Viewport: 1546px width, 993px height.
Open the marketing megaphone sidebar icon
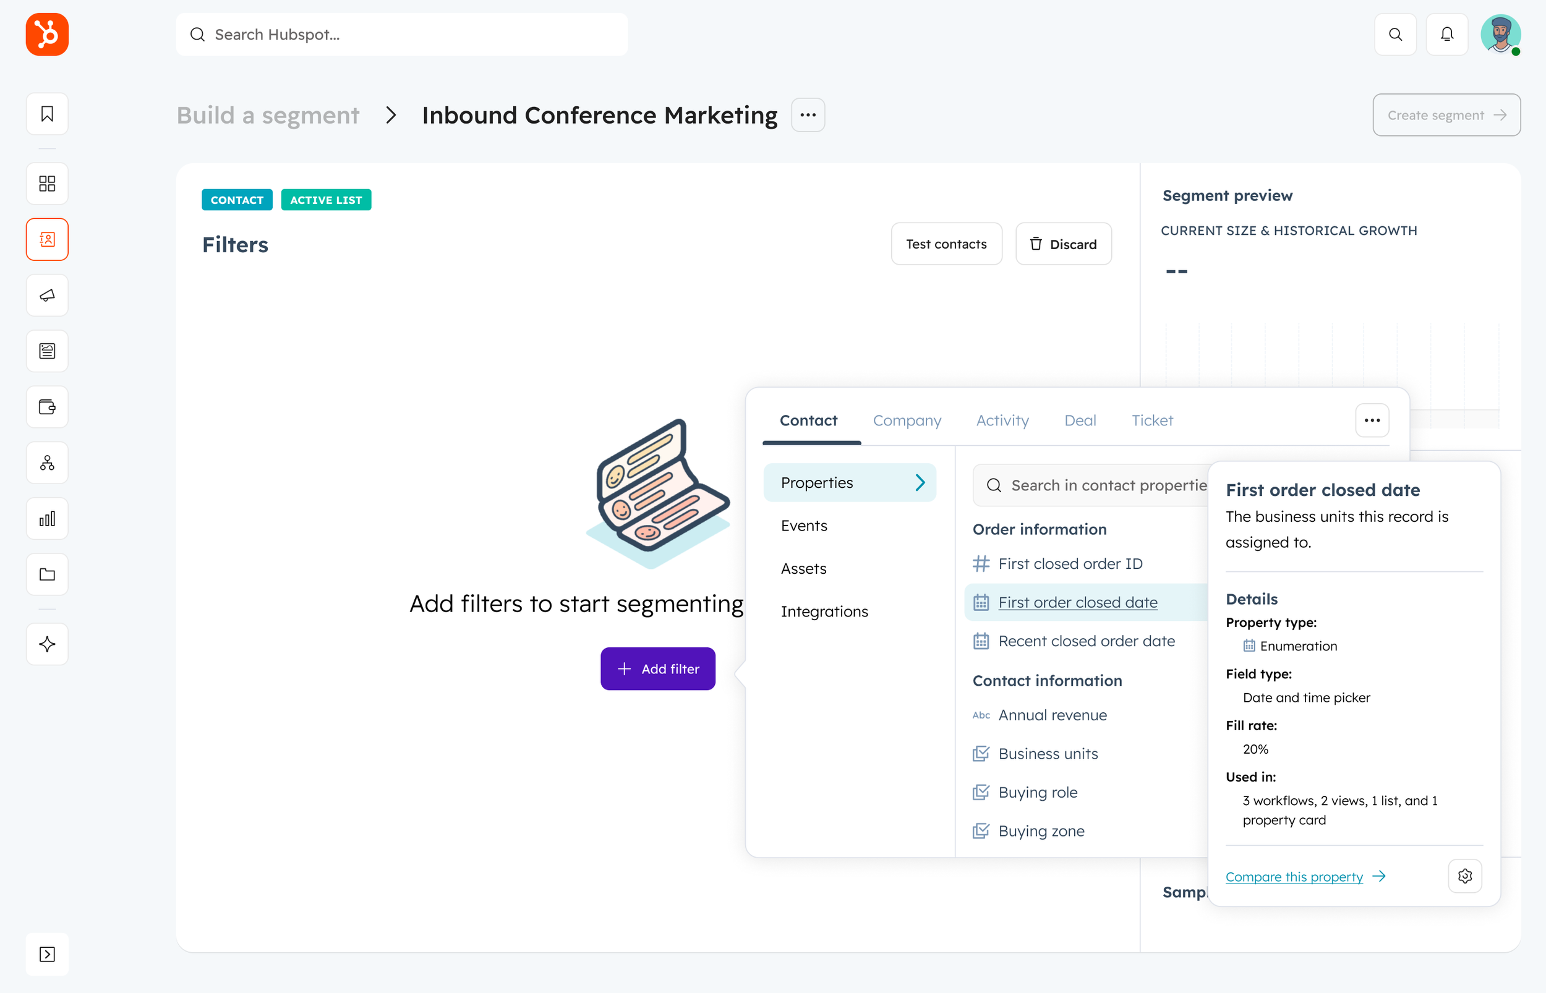click(x=47, y=296)
